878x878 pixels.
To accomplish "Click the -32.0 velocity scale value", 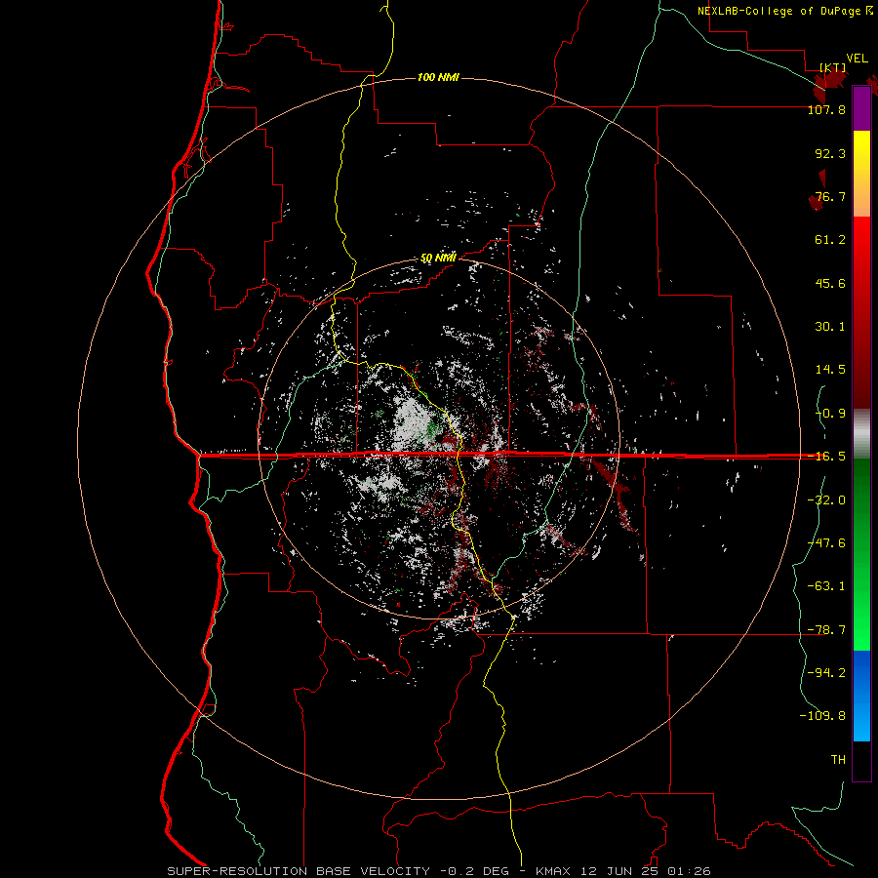I will pyautogui.click(x=826, y=500).
